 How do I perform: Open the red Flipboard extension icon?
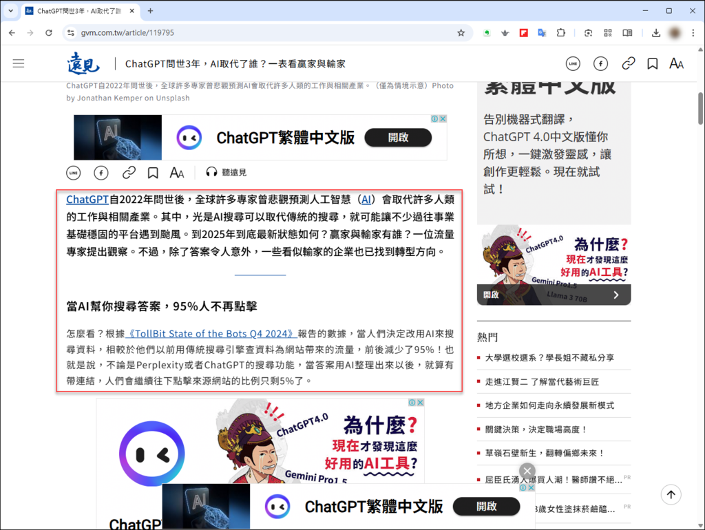[x=523, y=33]
